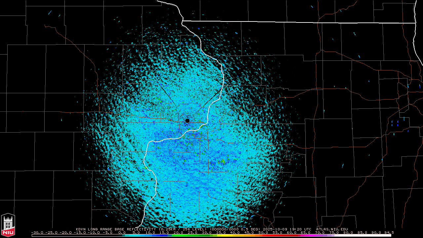Click the -30.0 label on the scale

37,232
